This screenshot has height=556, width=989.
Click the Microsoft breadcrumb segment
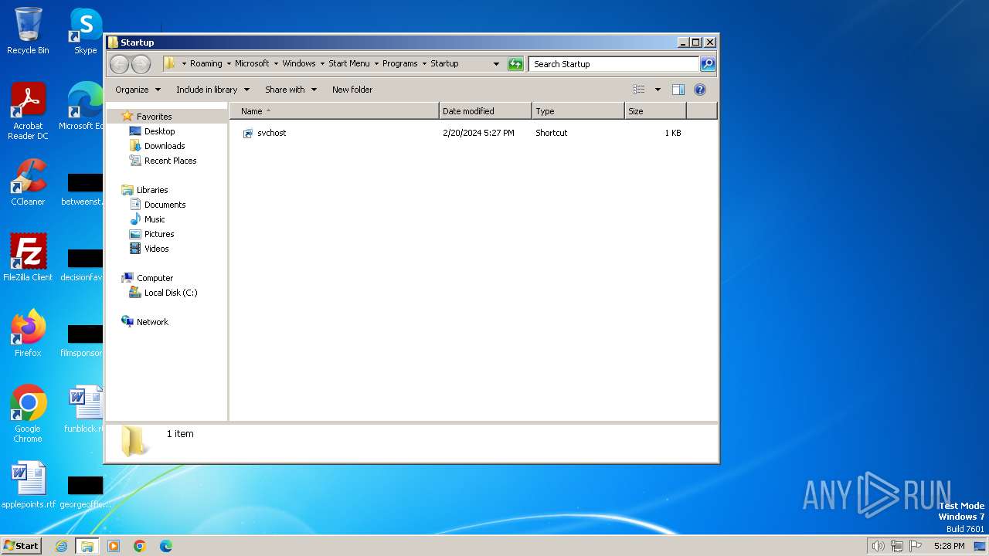click(x=252, y=63)
